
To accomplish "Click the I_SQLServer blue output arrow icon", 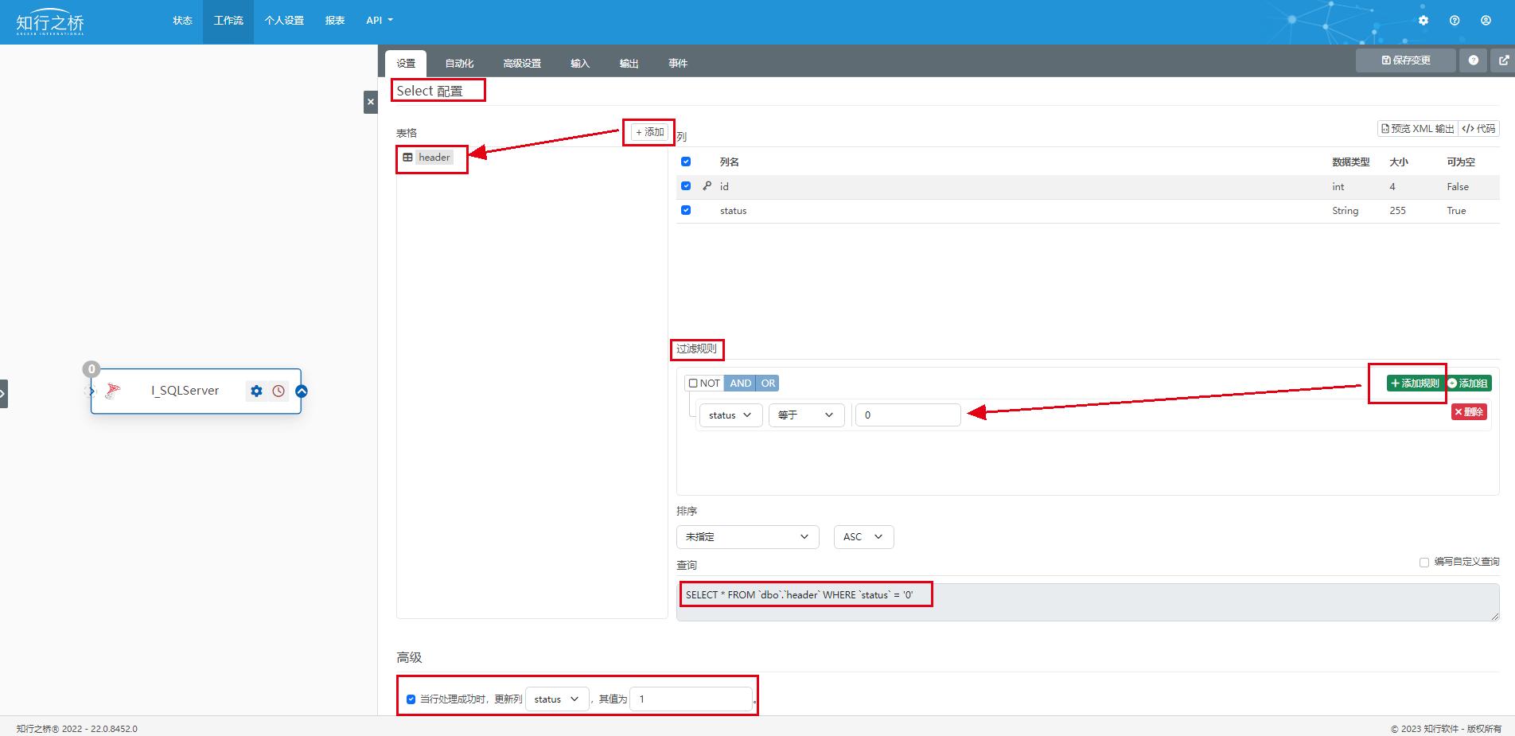I will (302, 391).
